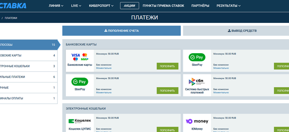The height and width of the screenshot is (132, 289).
Task: Click the Кошелек ЦУПИС logo
Action: pyautogui.click(x=80, y=121)
